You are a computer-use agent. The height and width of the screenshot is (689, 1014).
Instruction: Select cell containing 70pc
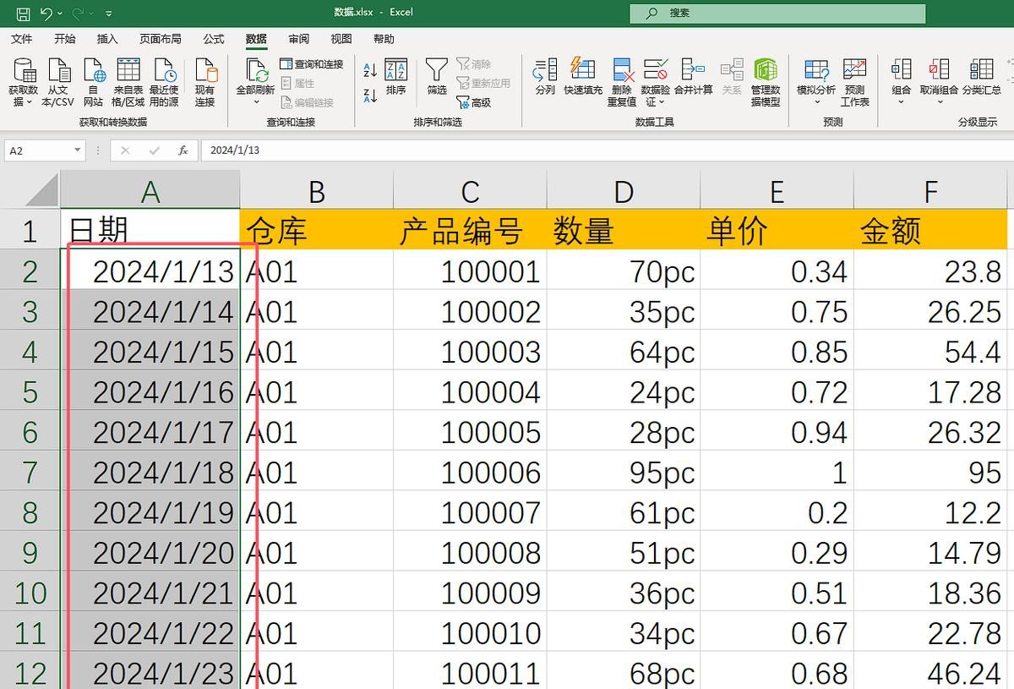623,271
